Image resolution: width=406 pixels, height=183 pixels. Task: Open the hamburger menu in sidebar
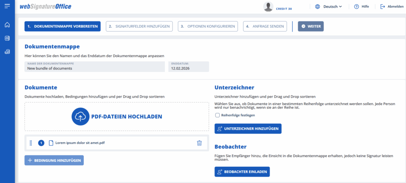tap(7, 6)
